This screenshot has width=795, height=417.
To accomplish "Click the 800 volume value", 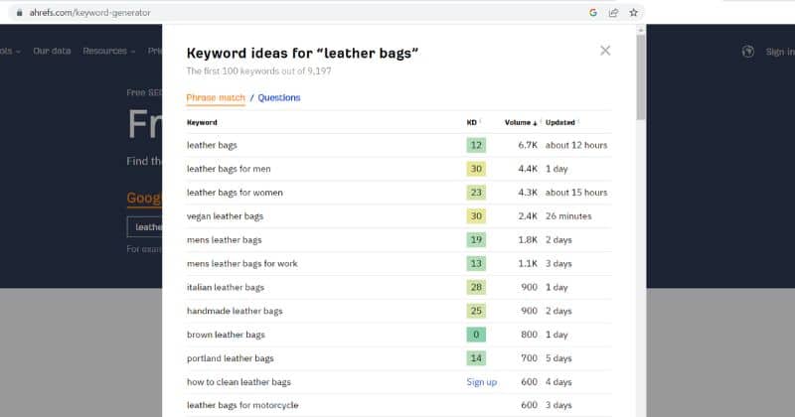I will [529, 335].
